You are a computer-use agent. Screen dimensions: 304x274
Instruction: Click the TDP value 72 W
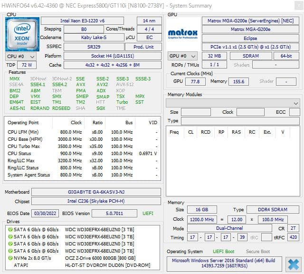pos(27,65)
